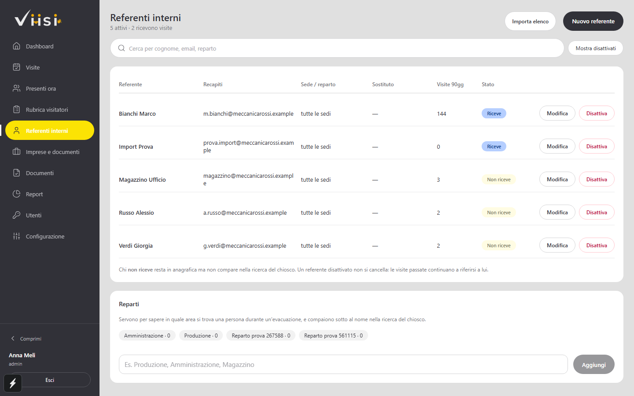Click the search magnifier icon

pos(122,48)
